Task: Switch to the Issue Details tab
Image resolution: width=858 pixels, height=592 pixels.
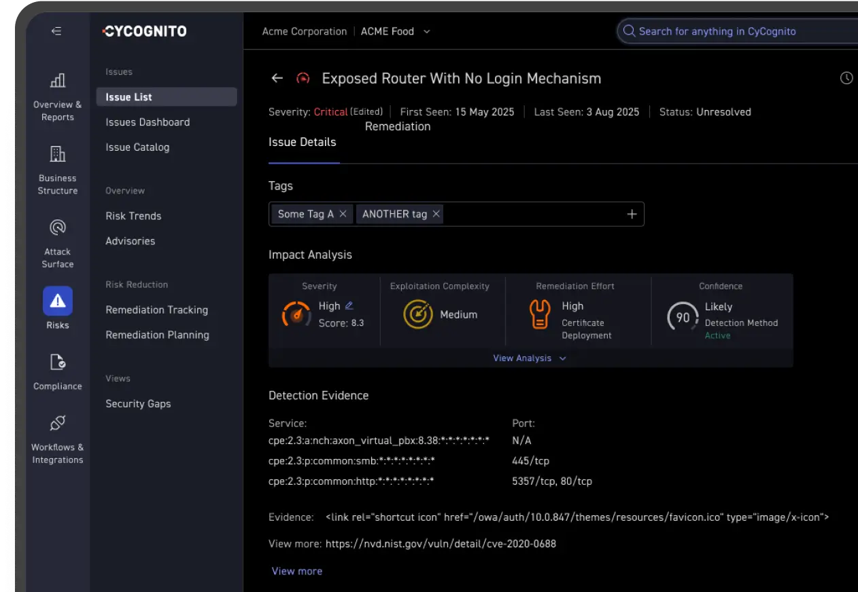Action: tap(303, 142)
